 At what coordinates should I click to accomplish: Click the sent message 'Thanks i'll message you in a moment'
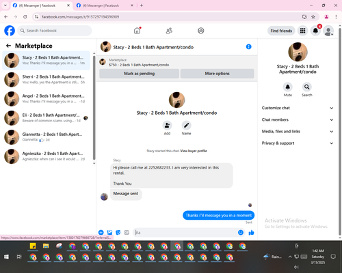pos(218,215)
